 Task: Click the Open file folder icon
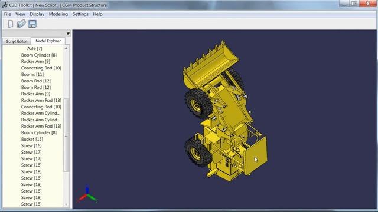(x=21, y=24)
